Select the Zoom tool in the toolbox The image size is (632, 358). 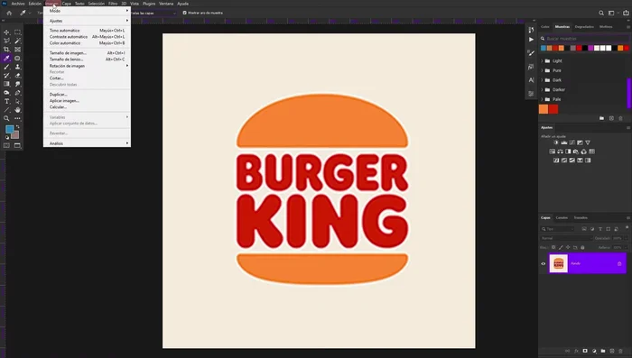(6, 118)
